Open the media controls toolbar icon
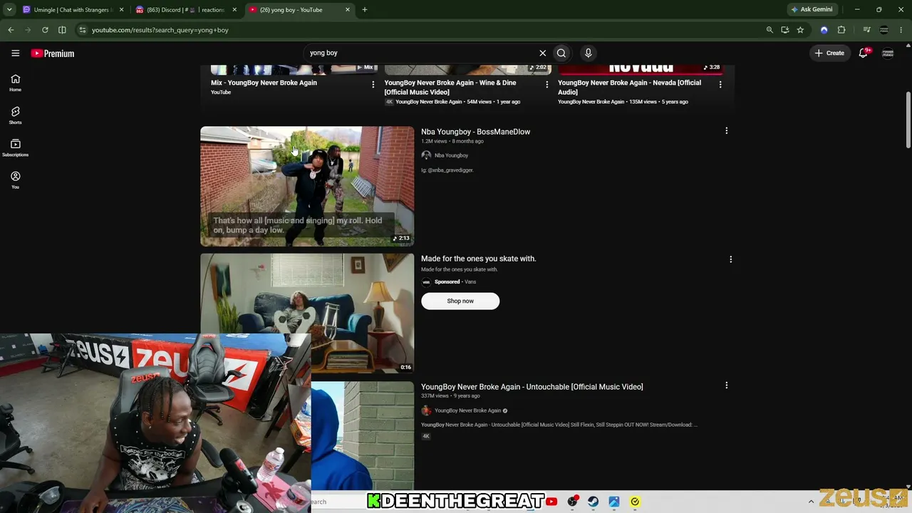912x513 pixels. point(866,30)
